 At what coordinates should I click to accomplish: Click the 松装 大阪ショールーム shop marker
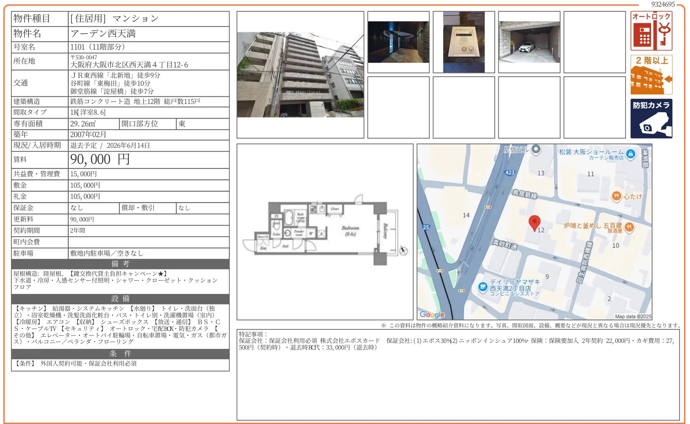coord(631,154)
